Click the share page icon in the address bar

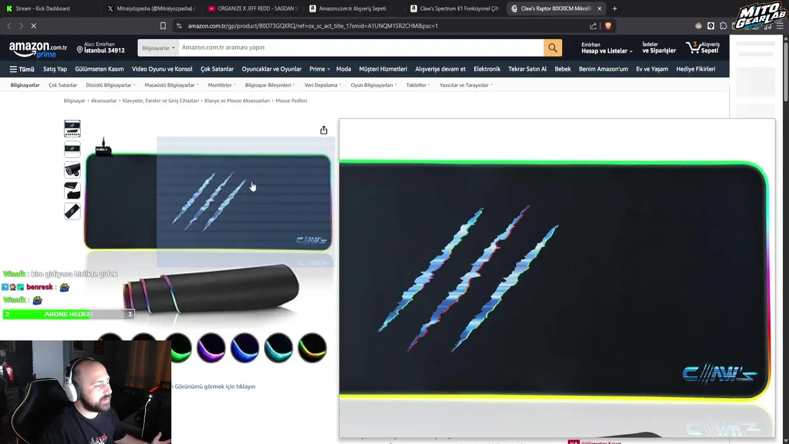[593, 26]
